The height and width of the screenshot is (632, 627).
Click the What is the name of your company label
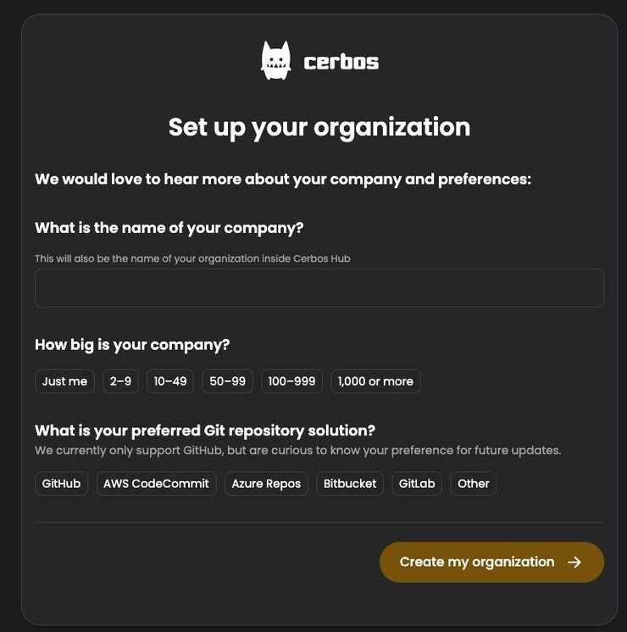[x=169, y=228]
